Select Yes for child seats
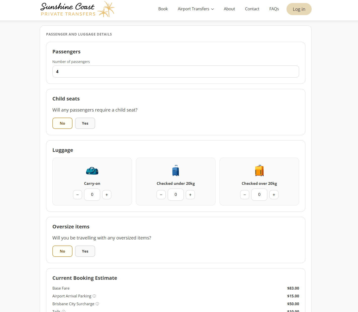The height and width of the screenshot is (312, 358). 85,123
